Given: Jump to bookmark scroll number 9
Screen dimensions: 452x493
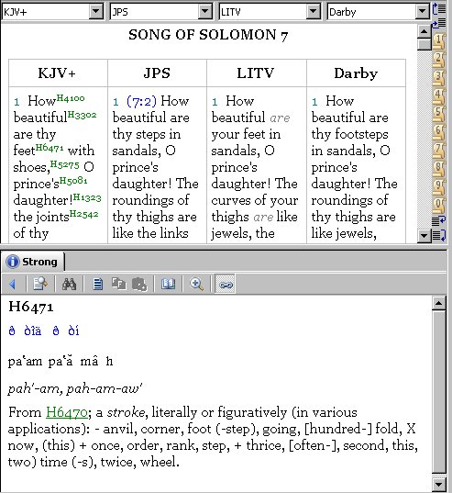Looking at the screenshot, I should (x=439, y=186).
